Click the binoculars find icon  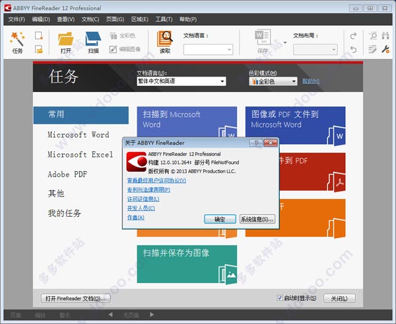(385, 36)
